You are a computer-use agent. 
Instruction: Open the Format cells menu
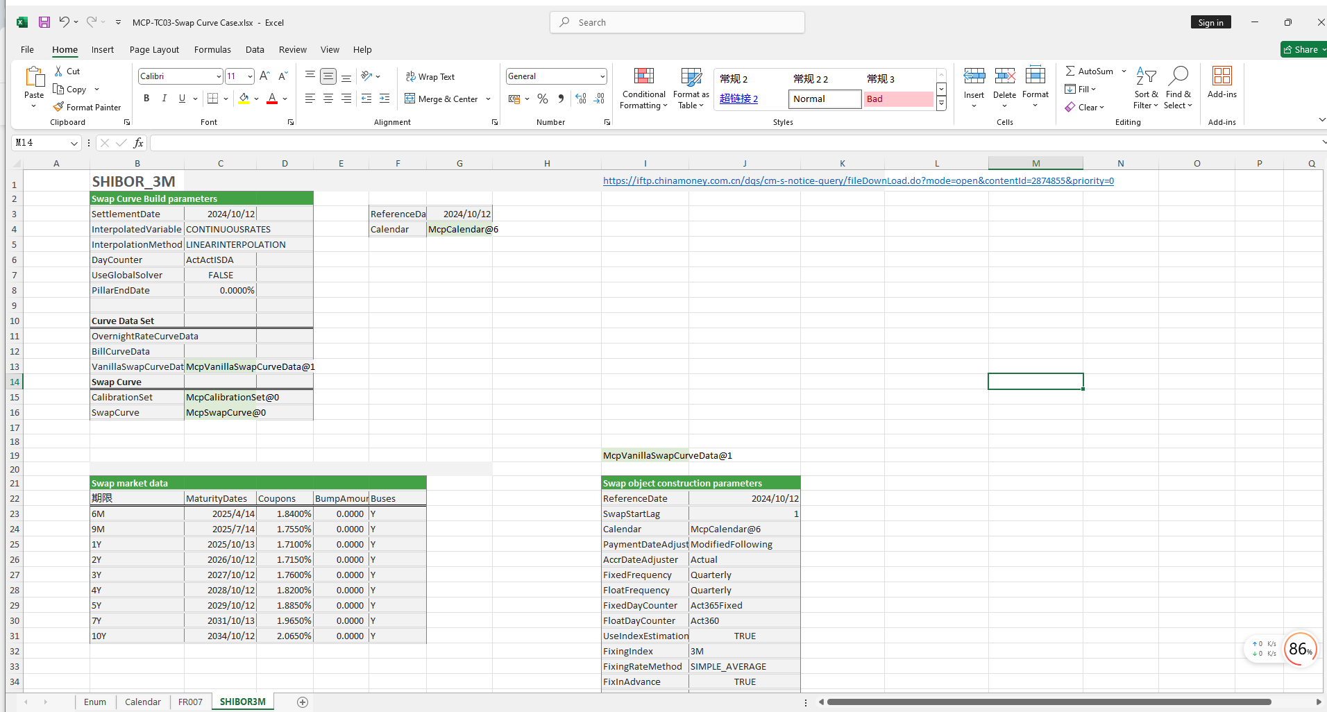click(1035, 87)
